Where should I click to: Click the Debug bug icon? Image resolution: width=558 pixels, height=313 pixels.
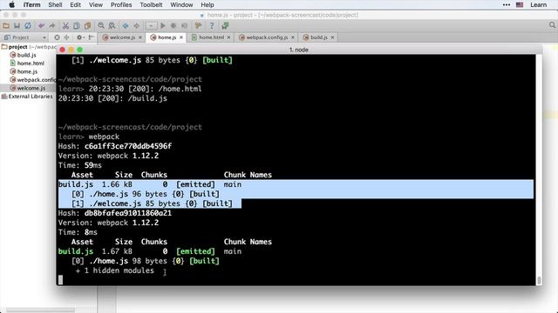point(174,25)
